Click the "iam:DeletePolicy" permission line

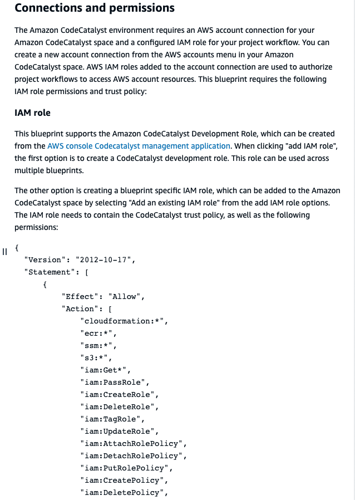(124, 492)
